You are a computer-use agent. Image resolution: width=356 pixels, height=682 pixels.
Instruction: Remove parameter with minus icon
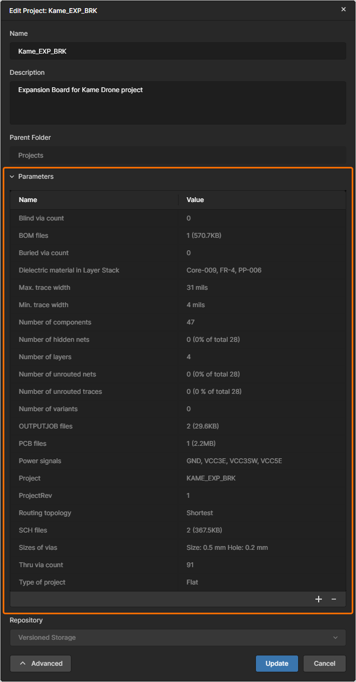pyautogui.click(x=334, y=599)
